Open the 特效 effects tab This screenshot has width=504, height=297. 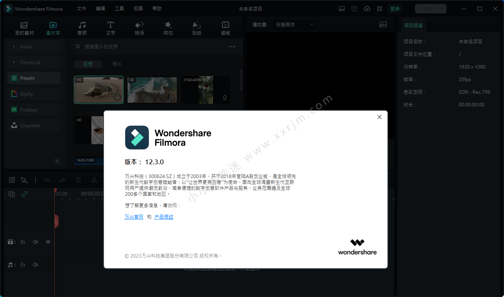coord(168,28)
